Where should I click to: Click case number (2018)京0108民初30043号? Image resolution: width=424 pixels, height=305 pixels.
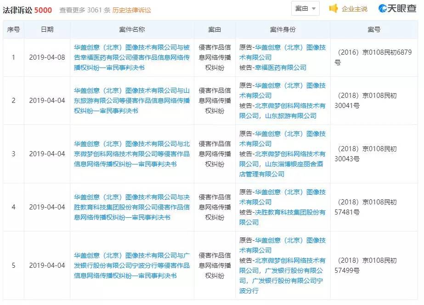point(366,154)
